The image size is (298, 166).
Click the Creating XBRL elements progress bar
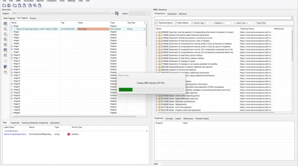click(x=151, y=90)
